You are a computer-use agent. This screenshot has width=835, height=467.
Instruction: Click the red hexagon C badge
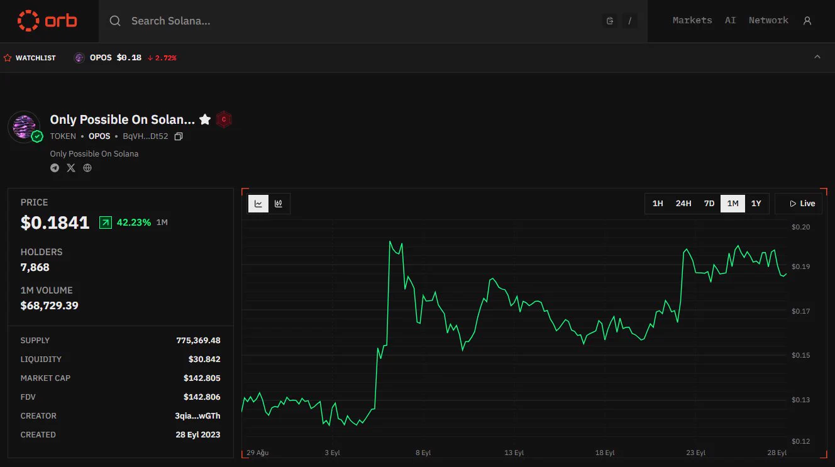point(224,119)
